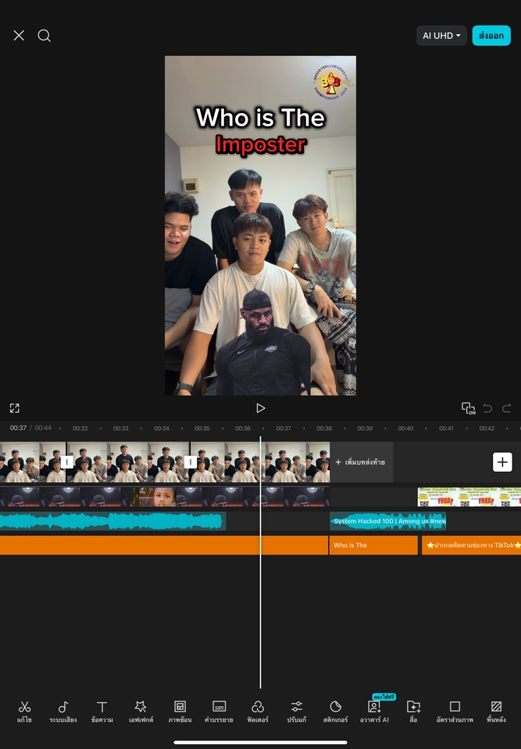Play the video preview
Image resolution: width=521 pixels, height=749 pixels.
point(260,408)
